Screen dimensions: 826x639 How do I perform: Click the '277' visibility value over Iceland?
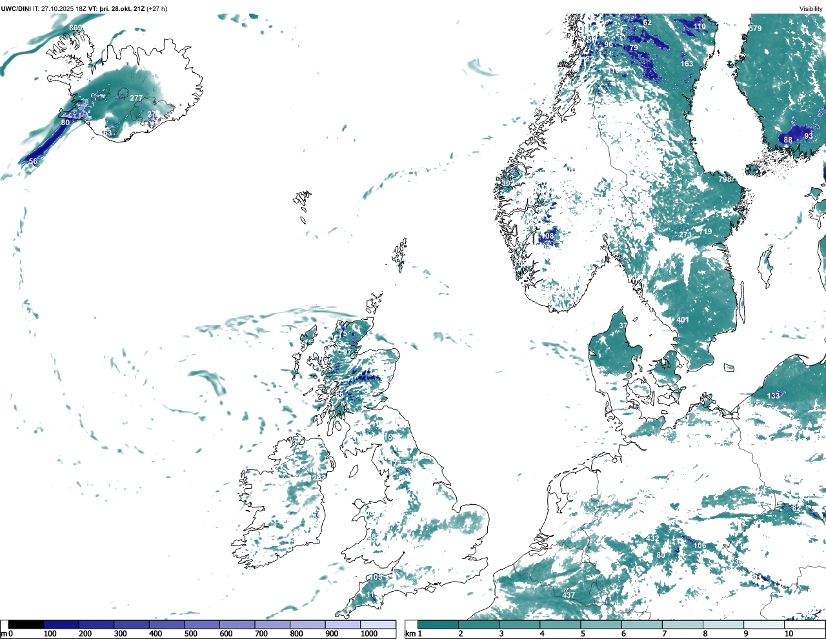[x=136, y=98]
